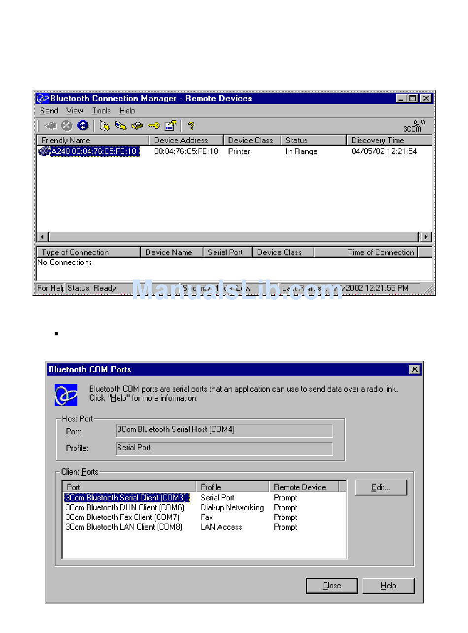Click the properties sheet toolbar icon
This screenshot has width=468, height=633.
(x=170, y=126)
